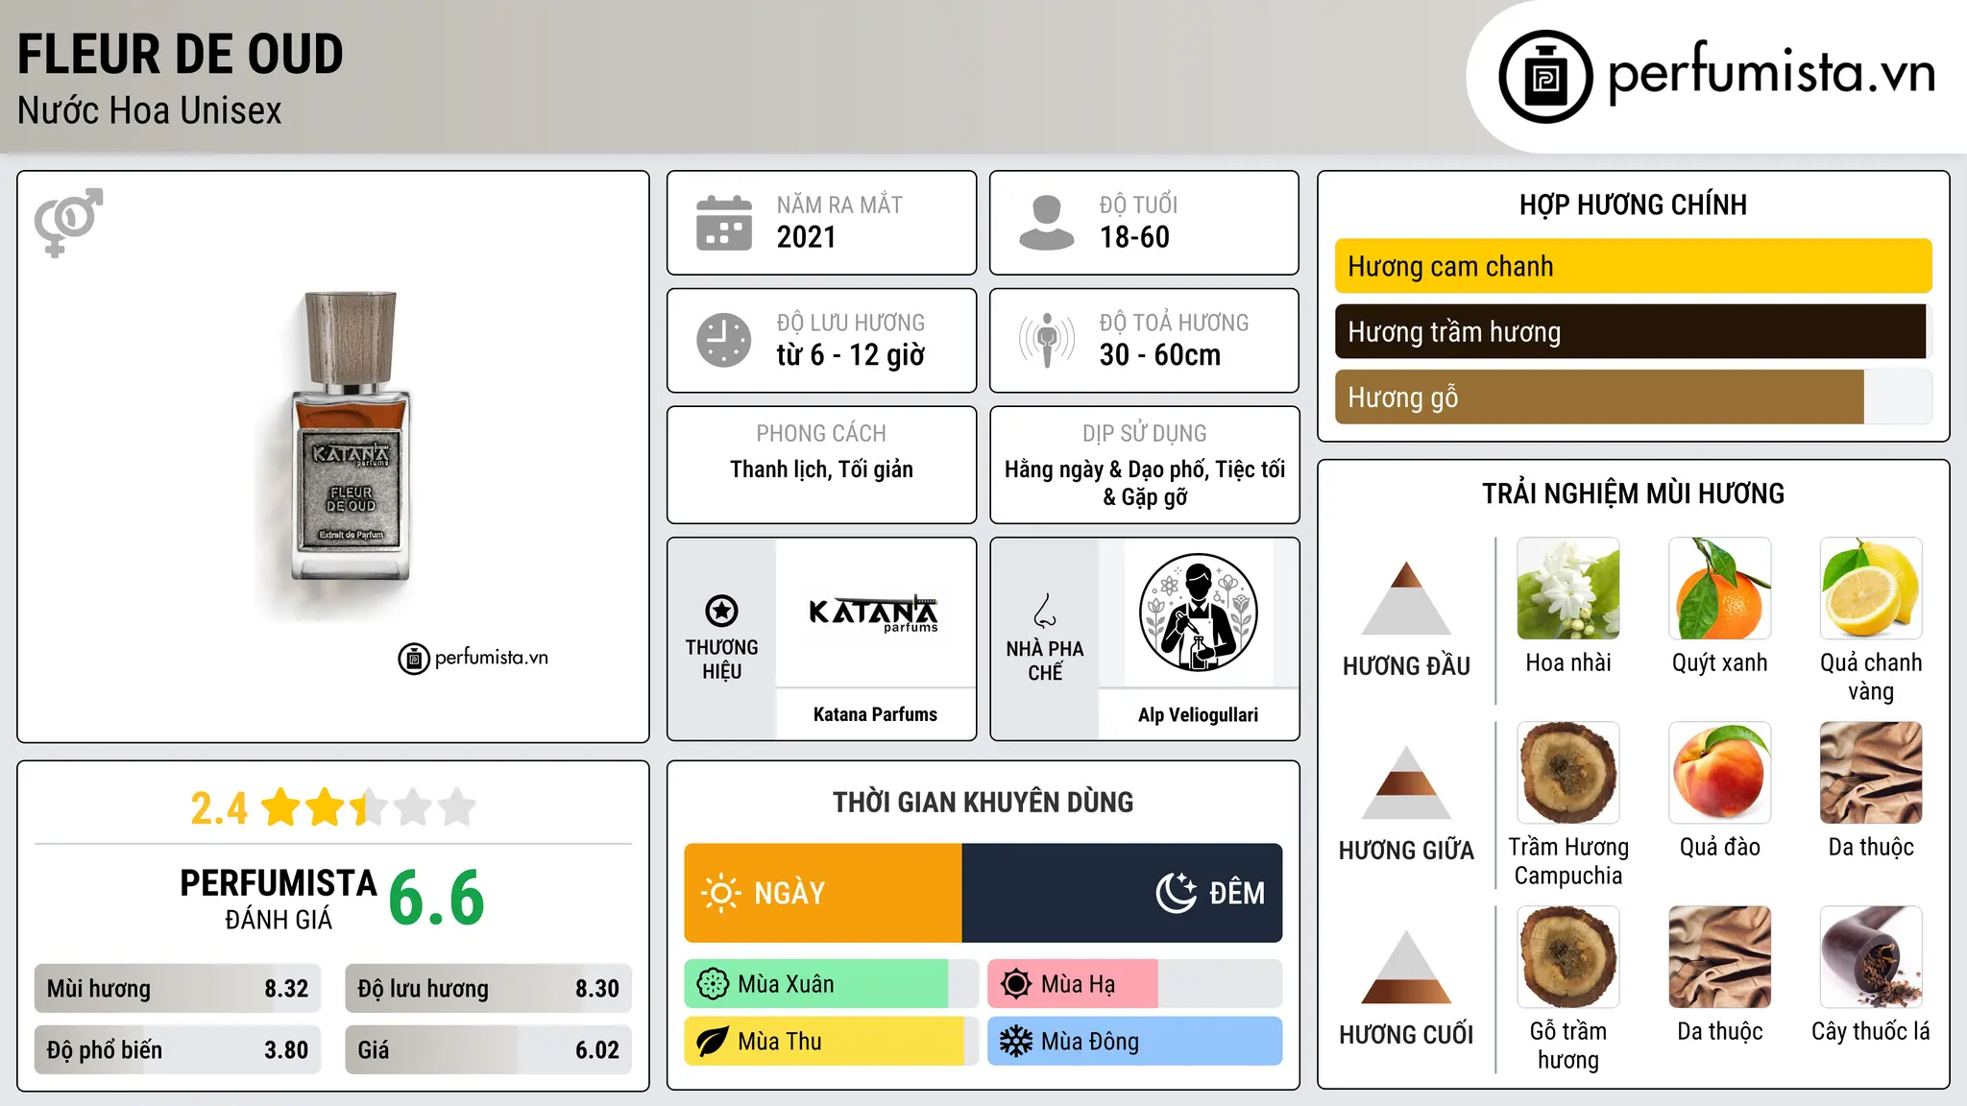Select the Quả đào peach thumbnail
Screen dimensions: 1967x1106
point(1720,773)
